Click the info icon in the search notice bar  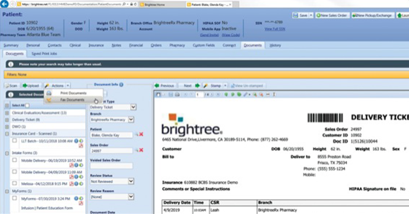[x=11, y=64]
